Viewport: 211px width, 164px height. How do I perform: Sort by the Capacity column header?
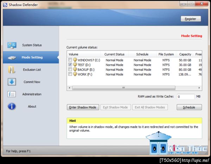coord(185,54)
